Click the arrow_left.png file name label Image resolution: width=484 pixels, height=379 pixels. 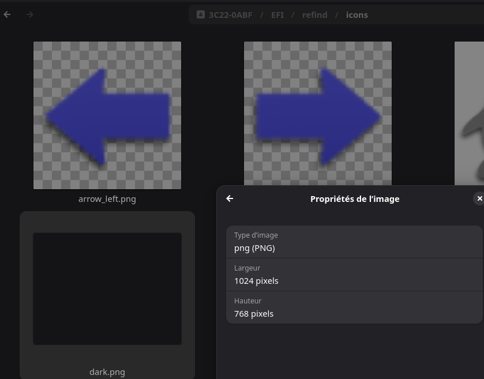107,199
